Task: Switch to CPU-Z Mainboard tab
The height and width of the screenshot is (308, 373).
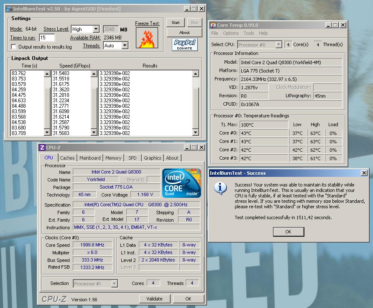Action: (90, 158)
